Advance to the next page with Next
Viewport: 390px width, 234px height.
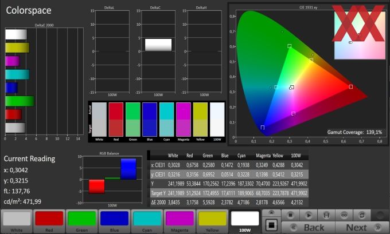point(362,227)
